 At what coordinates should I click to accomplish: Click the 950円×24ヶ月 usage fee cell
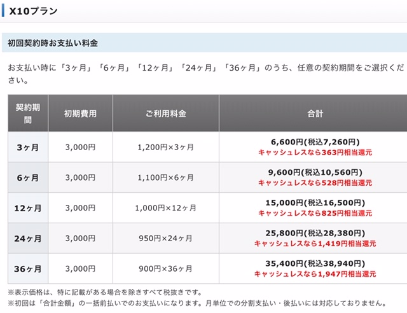tap(166, 239)
